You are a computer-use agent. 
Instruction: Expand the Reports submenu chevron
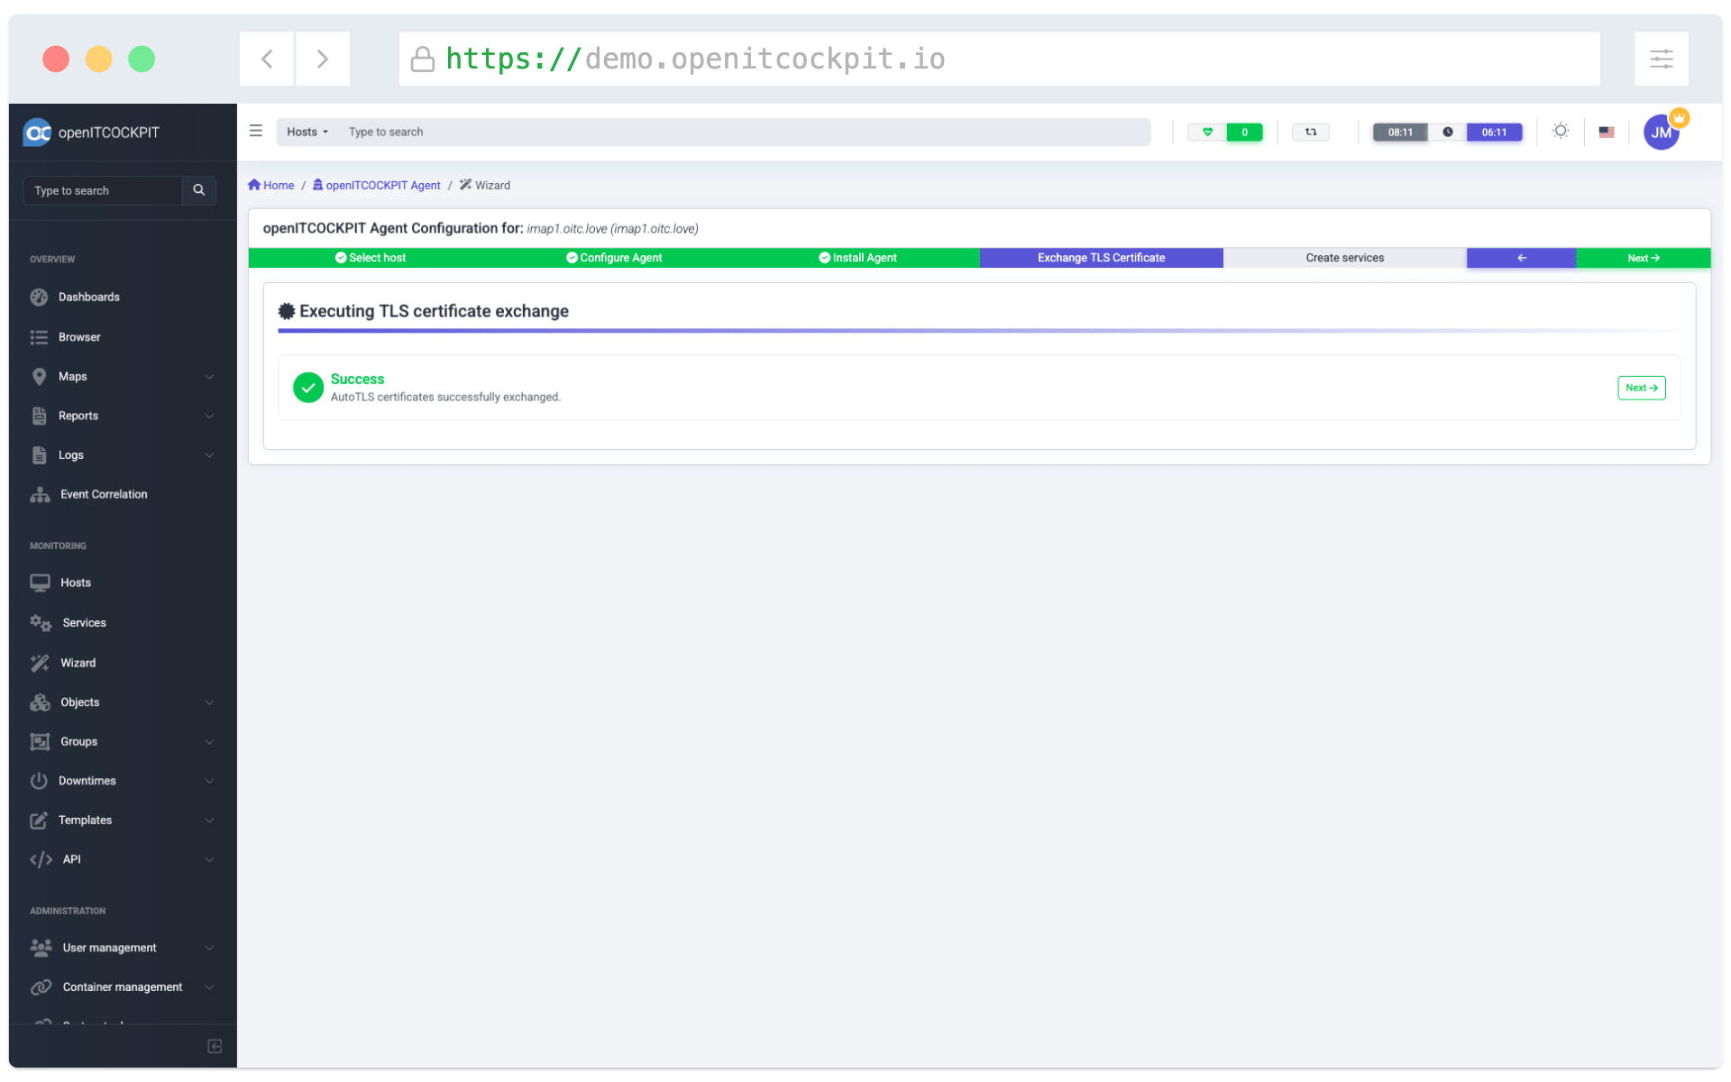[x=209, y=417]
